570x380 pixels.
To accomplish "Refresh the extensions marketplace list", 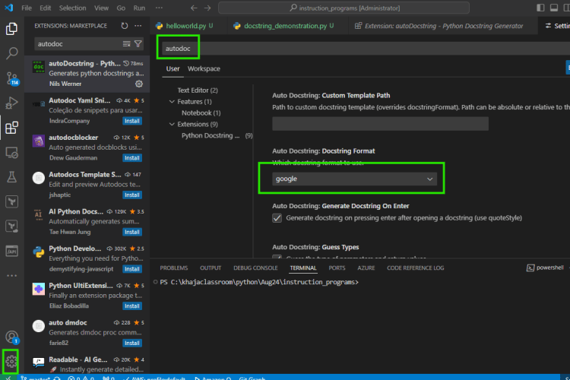I will (125, 26).
